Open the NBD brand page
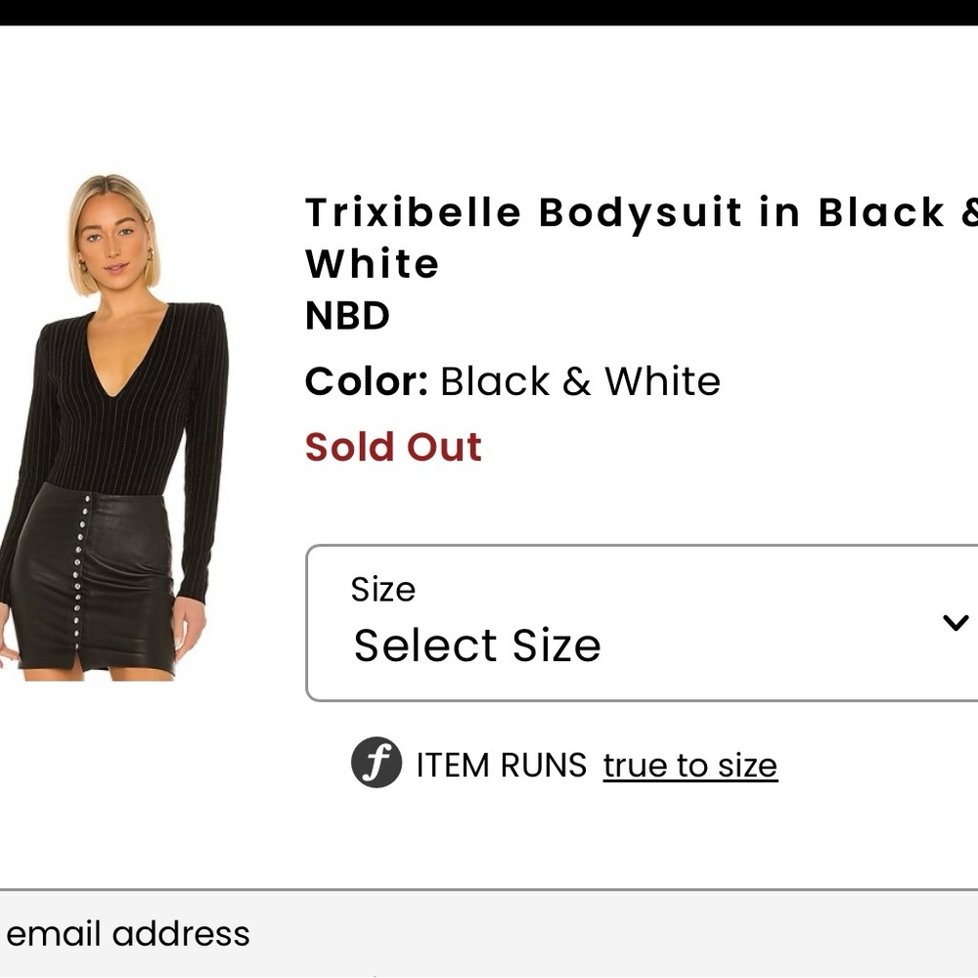 347,316
